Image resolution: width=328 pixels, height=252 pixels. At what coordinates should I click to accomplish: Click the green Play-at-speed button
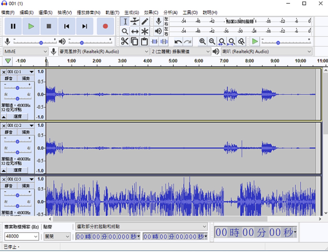[x=255, y=41]
